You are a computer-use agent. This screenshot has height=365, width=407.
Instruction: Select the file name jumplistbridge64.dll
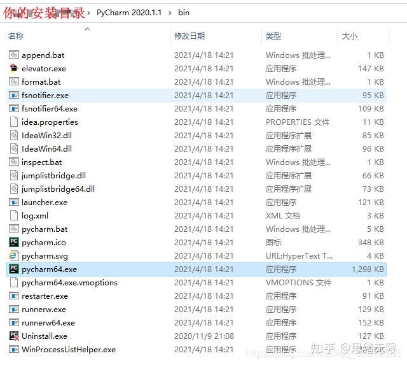click(x=58, y=189)
